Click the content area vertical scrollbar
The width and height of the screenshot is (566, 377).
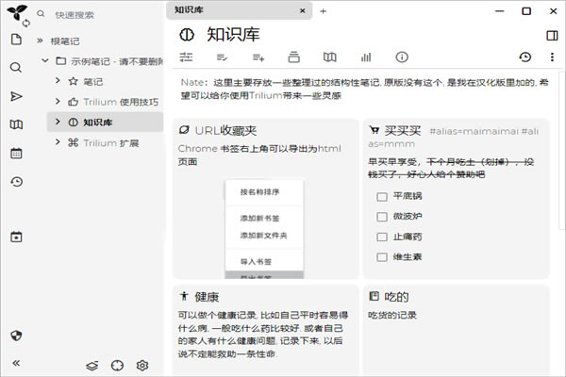click(562, 149)
